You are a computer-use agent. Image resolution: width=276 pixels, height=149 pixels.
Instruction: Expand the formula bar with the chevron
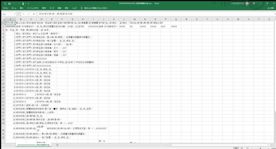click(x=275, y=14)
